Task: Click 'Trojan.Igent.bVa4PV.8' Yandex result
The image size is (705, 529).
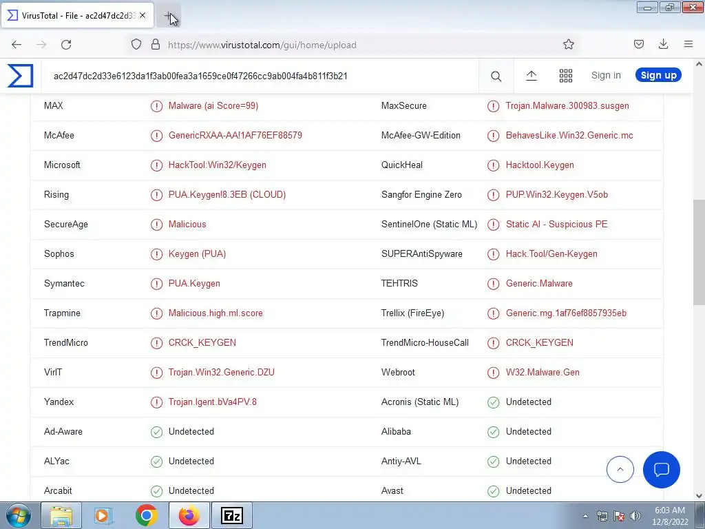Action: 212,402
